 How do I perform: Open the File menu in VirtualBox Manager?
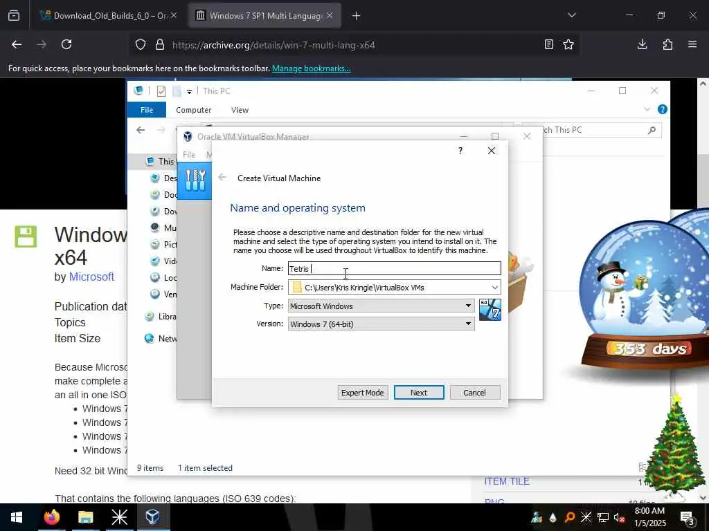pos(189,154)
